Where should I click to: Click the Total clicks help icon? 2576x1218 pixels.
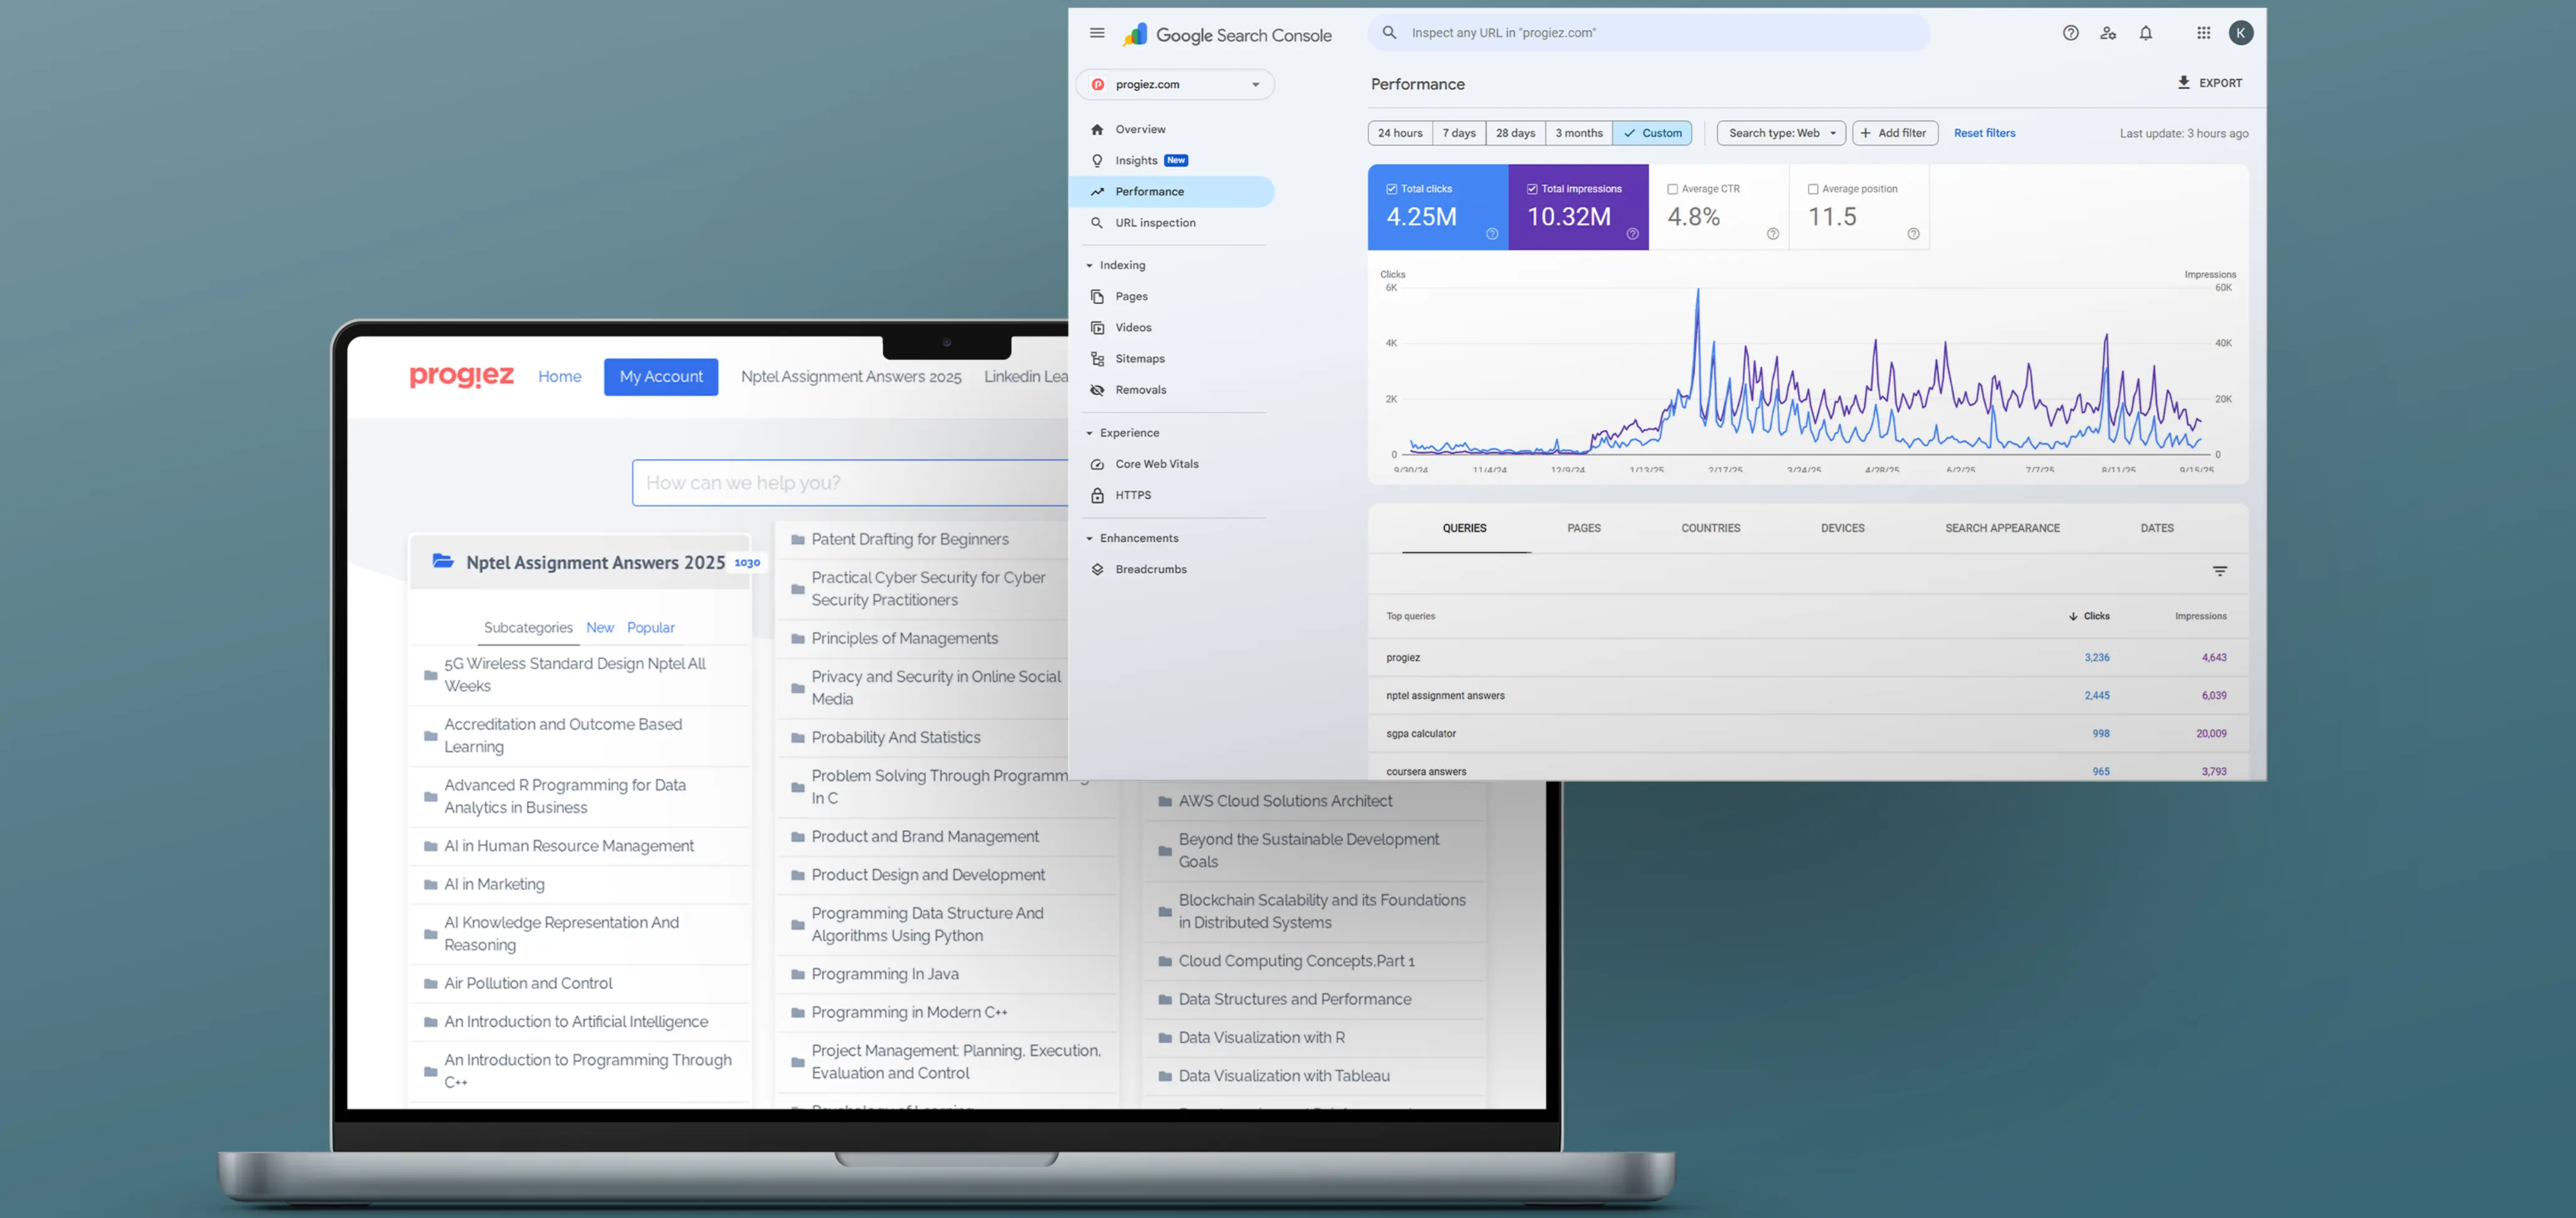coord(1492,234)
